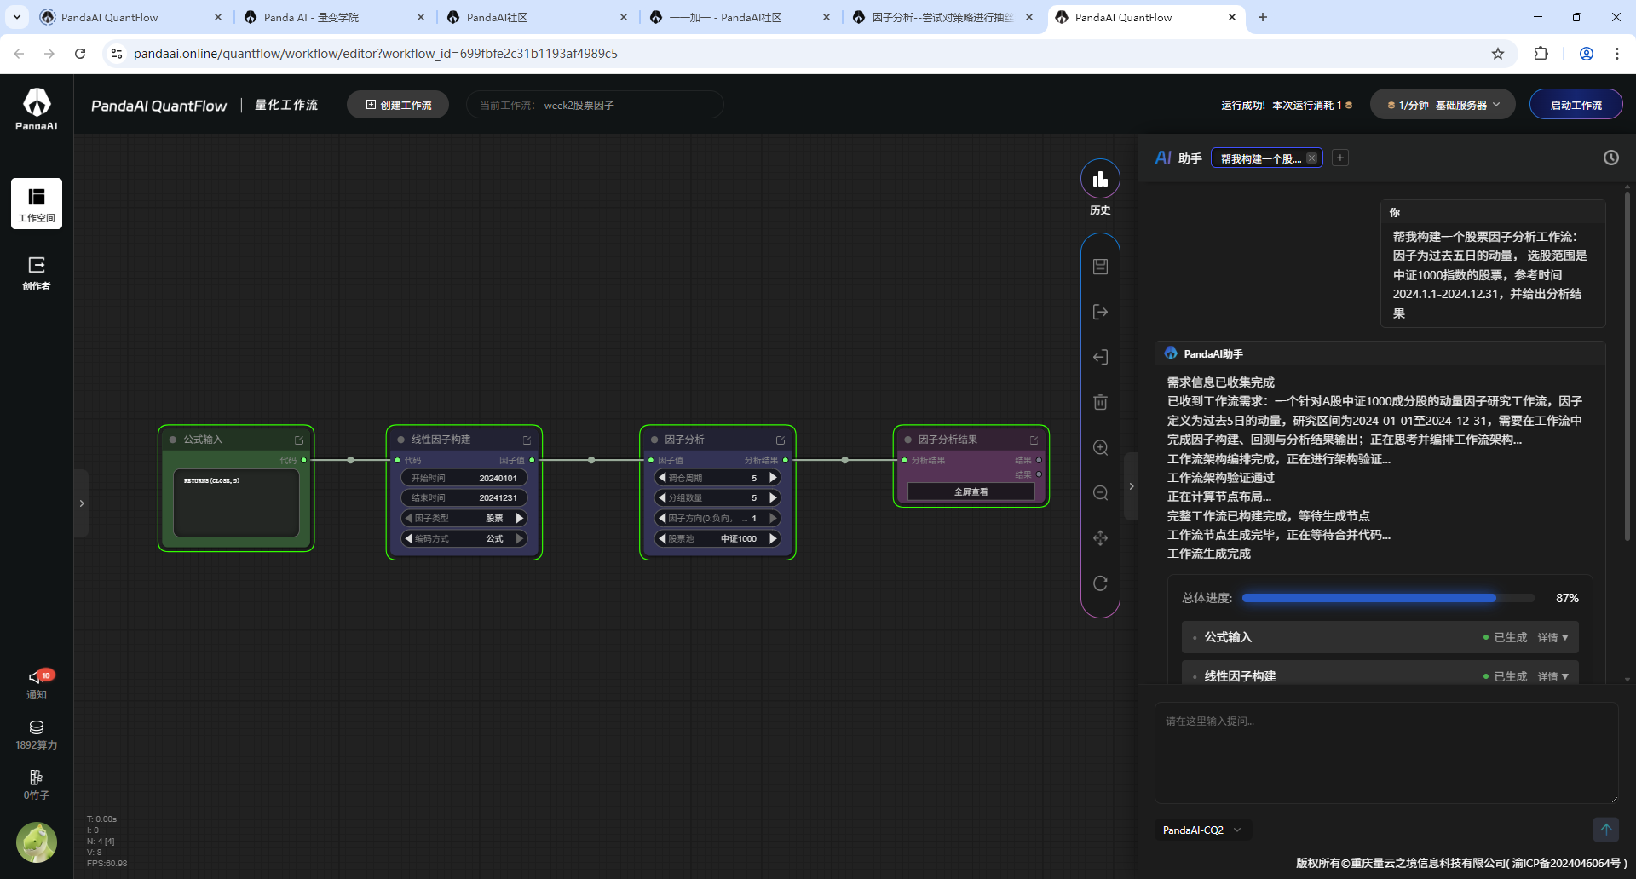1636x879 pixels.
Task: Click the 1892算力 compute power icon
Action: coord(37,735)
